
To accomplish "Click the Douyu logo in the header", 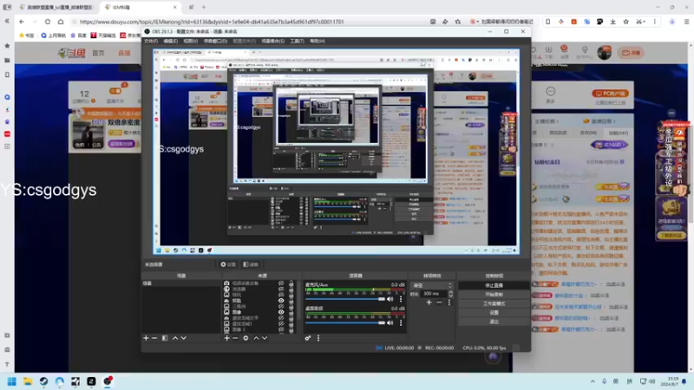I will pyautogui.click(x=71, y=53).
